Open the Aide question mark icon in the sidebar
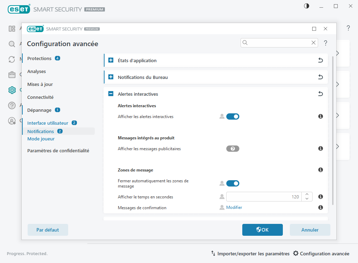Screen dimensions: 358x263 12,105
